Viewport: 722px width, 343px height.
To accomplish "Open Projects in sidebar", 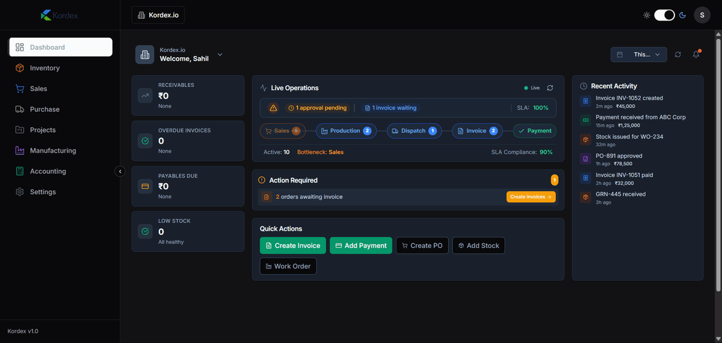I will click(61, 130).
